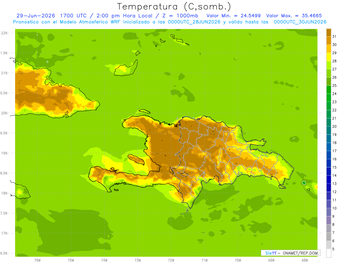The image size is (342, 264).
Task: Click the 70W longitude label
Action: click(238, 260)
